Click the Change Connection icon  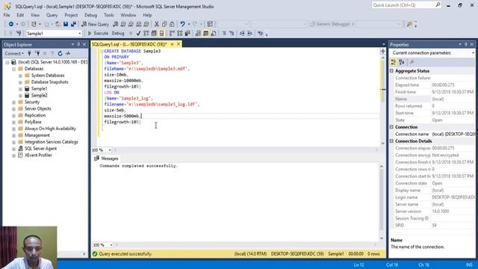tap(19, 33)
